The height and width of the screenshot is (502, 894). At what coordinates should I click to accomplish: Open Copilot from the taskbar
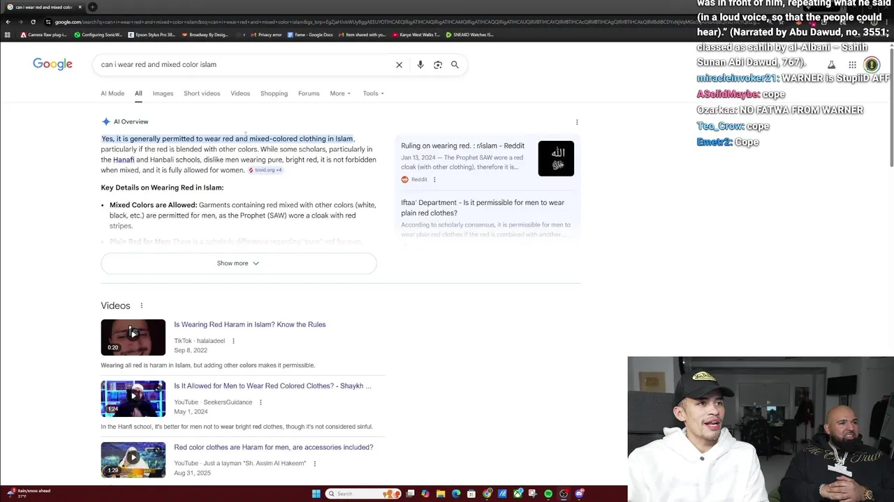pyautogui.click(x=425, y=494)
